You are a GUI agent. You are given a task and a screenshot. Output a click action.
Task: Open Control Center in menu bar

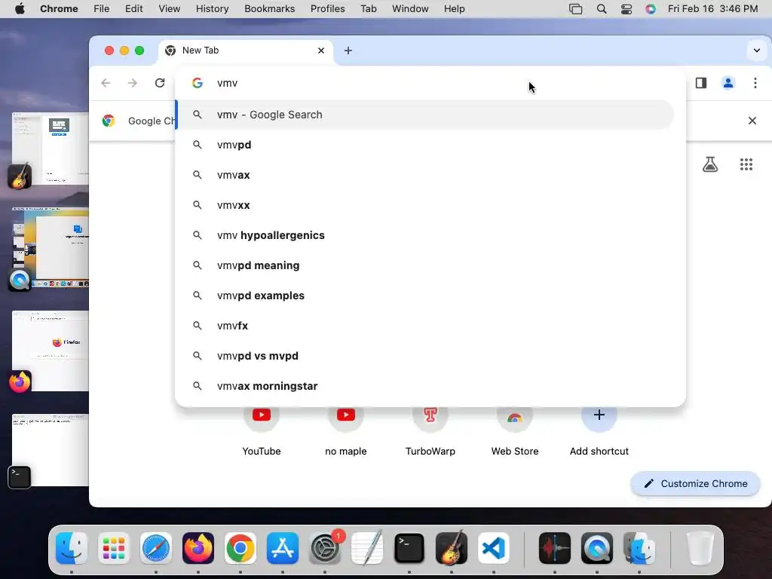(x=626, y=9)
